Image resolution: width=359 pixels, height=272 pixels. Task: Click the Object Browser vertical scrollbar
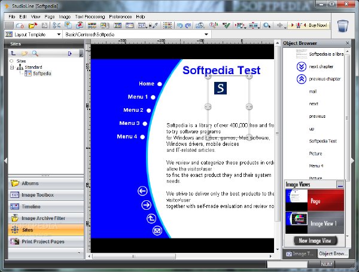pos(347,118)
